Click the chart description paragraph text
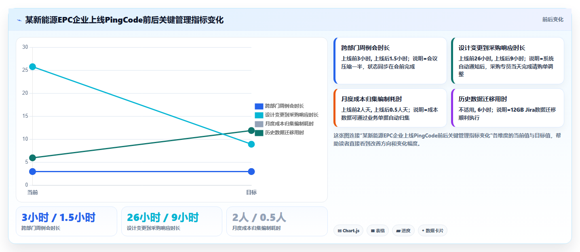Image resolution: width=580 pixels, height=252 pixels. [x=447, y=140]
